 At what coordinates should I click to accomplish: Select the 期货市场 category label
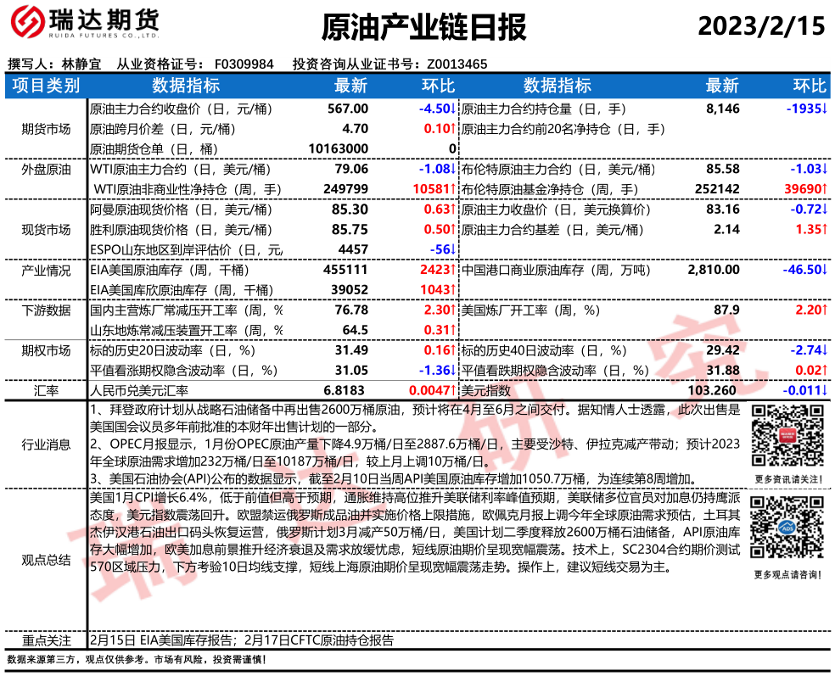(46, 129)
